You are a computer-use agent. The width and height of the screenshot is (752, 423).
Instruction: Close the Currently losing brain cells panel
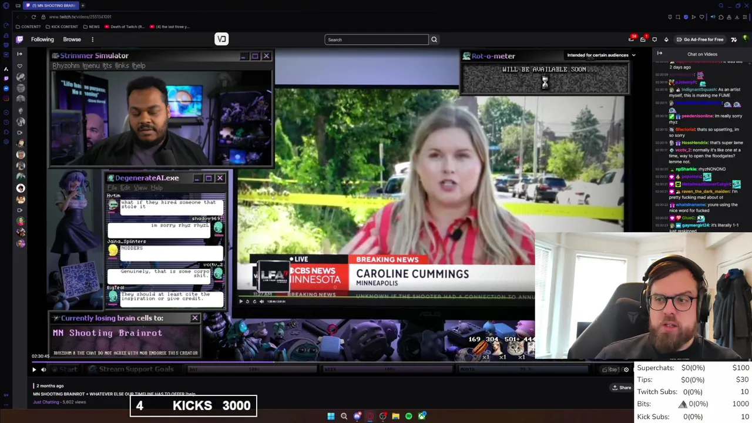pyautogui.click(x=194, y=318)
